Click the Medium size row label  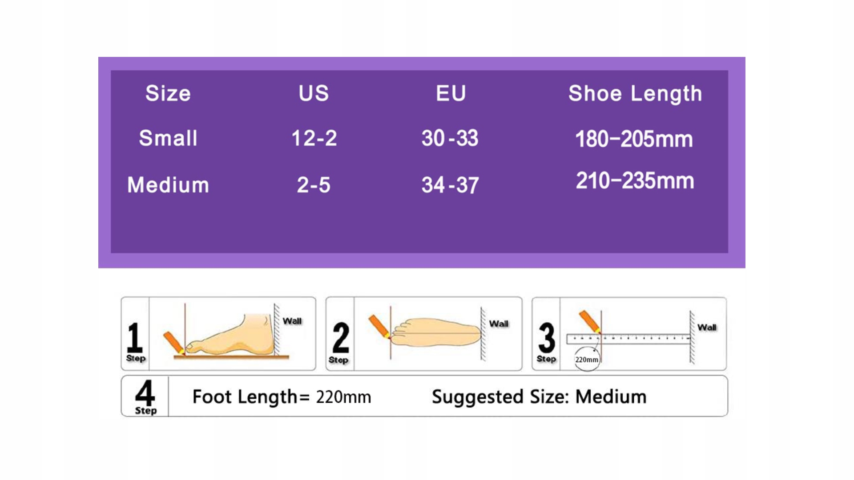tap(168, 185)
